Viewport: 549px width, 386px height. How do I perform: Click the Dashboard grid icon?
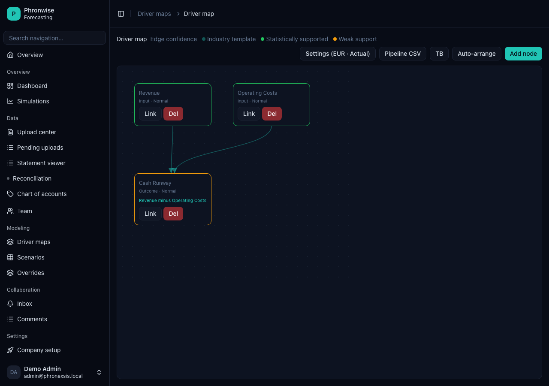10,86
